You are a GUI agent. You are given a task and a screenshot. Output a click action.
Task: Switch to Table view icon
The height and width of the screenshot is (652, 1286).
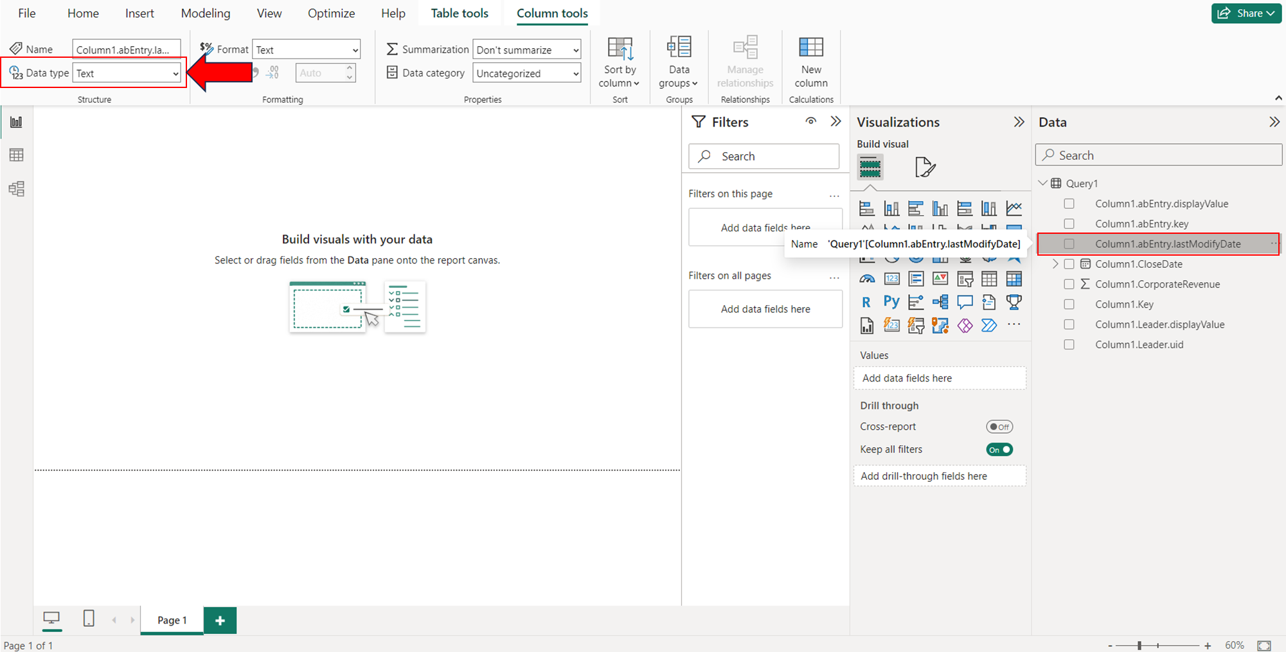[16, 155]
